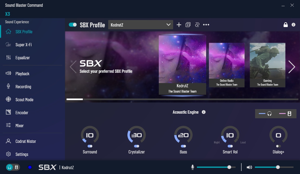Image resolution: width=300 pixels, height=174 pixels.
Task: Click the Codrut Nistor user icon
Action: click(x=8, y=141)
